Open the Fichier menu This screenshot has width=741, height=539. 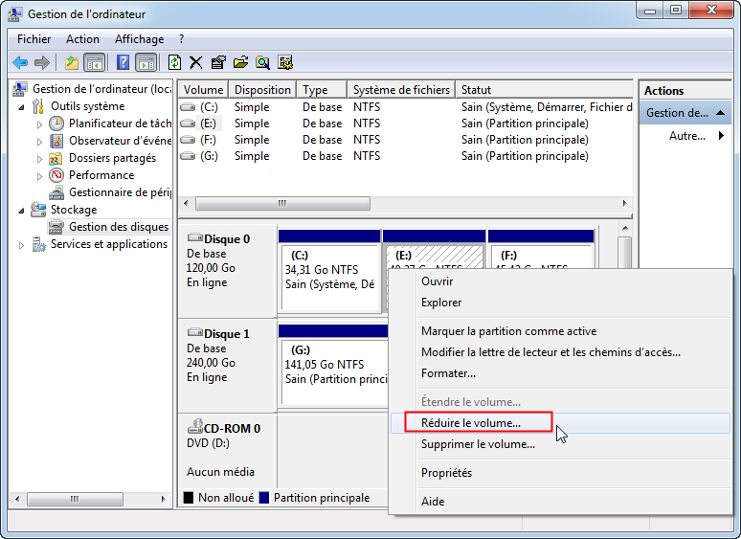coord(34,39)
